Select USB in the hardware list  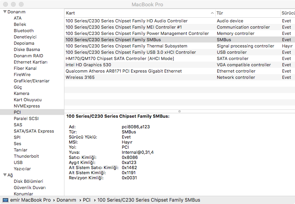[18, 162]
